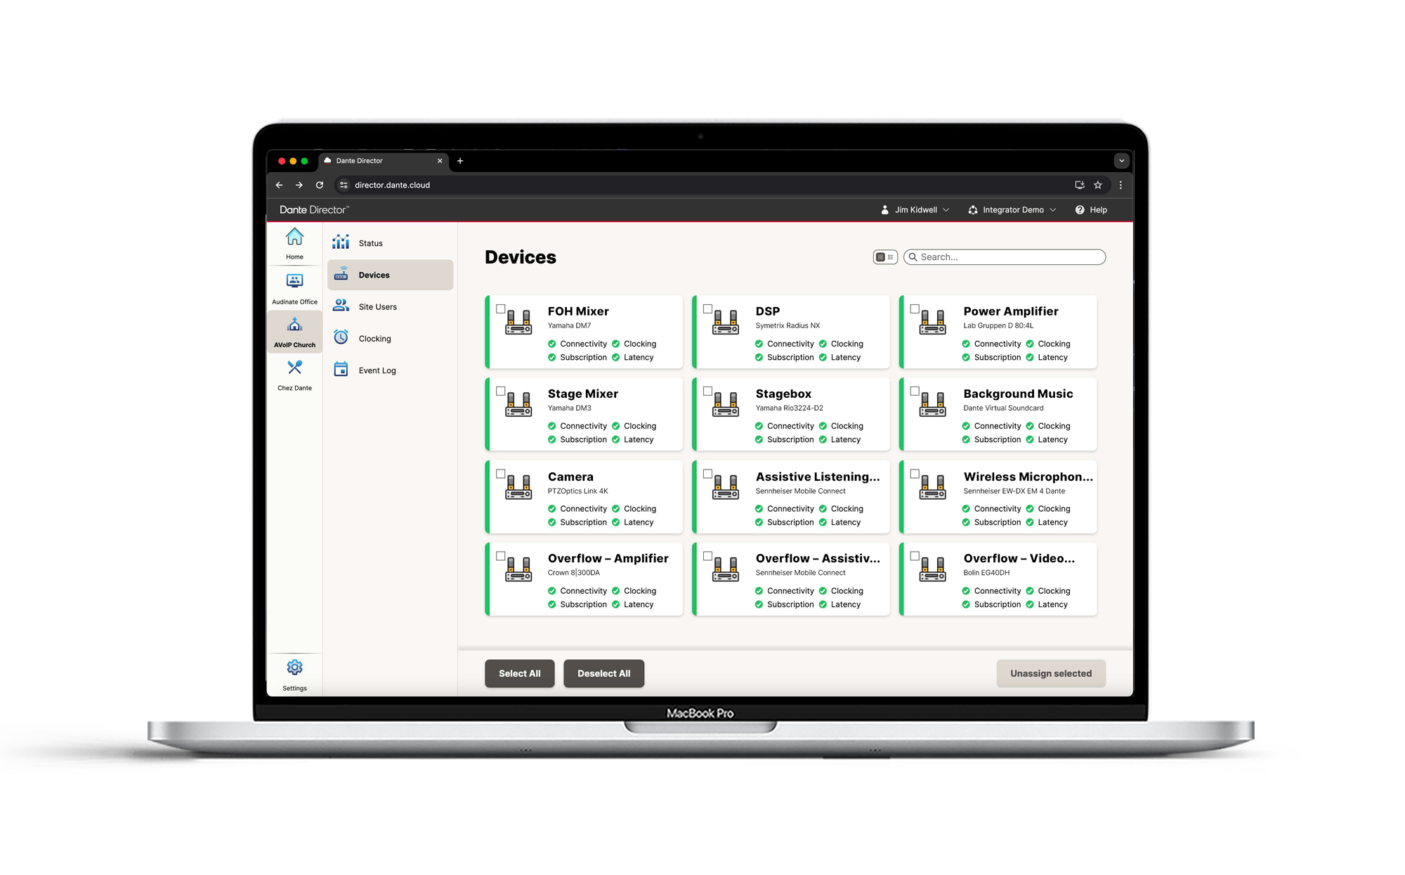The width and height of the screenshot is (1405, 875).
Task: Open the Home site icon
Action: pos(294,237)
